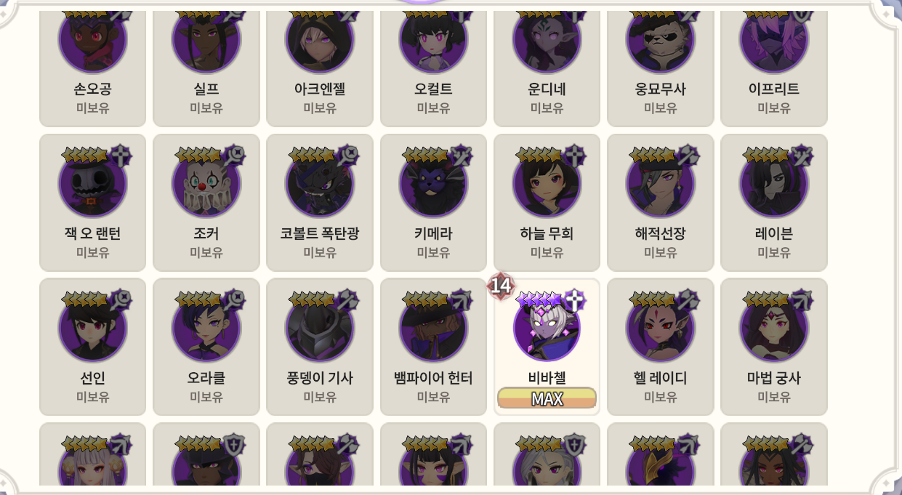The height and width of the screenshot is (495, 902).
Task: Select the 해적선장 hero portrait
Action: [660, 183]
